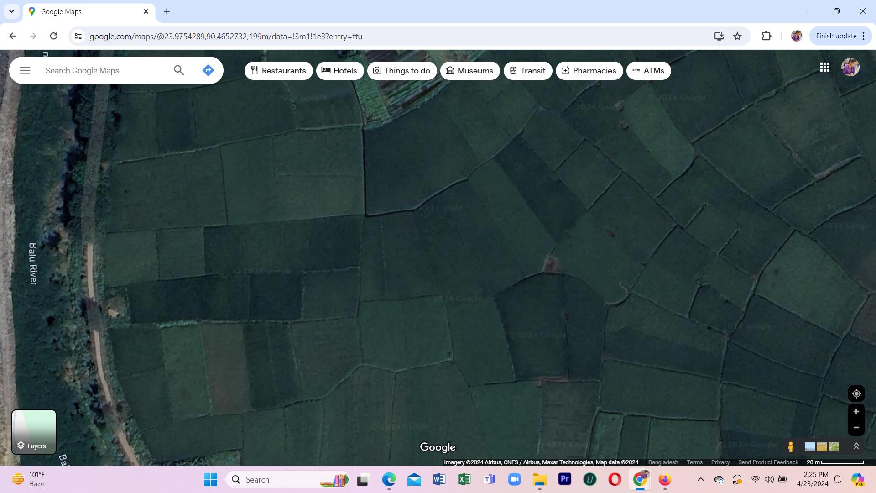Image resolution: width=876 pixels, height=493 pixels.
Task: Open the Windows Start menu
Action: click(x=210, y=479)
